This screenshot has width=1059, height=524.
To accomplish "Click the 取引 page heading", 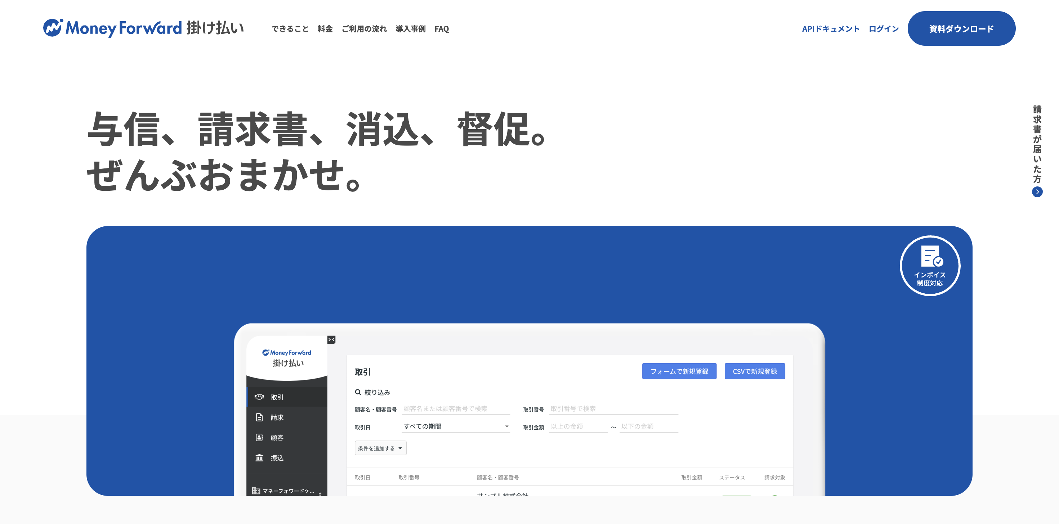I will tap(362, 372).
